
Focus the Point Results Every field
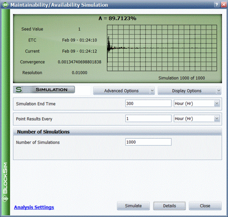[x=148, y=118]
